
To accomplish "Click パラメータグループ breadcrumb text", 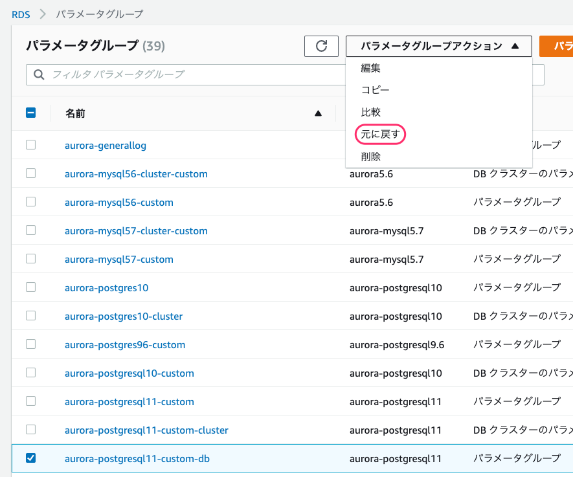I will (100, 14).
